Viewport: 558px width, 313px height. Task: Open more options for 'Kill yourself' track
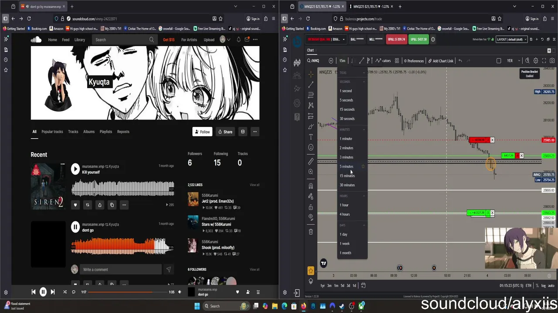click(124, 205)
